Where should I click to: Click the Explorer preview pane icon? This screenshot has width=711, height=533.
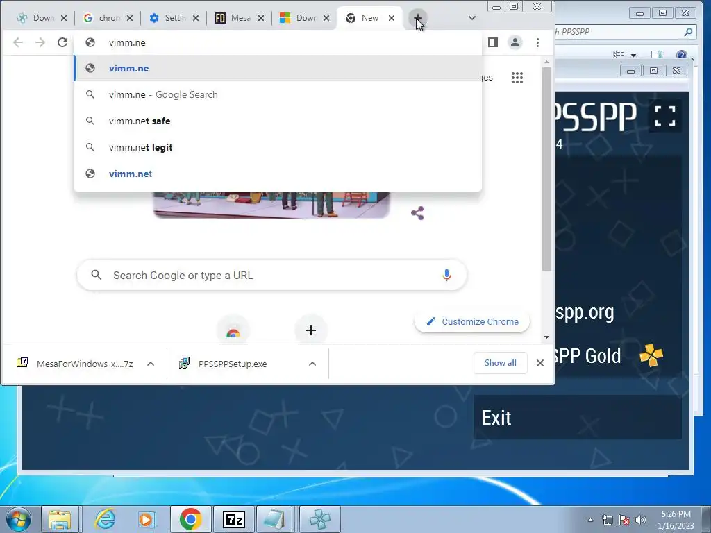click(656, 55)
